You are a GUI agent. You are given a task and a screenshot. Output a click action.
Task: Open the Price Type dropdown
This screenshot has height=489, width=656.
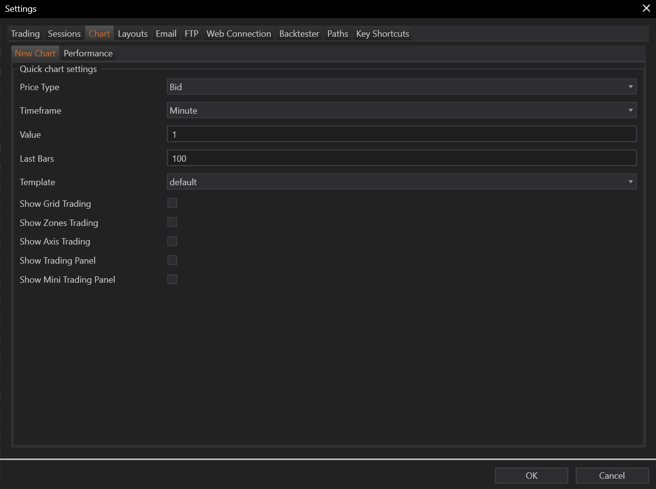coord(401,87)
